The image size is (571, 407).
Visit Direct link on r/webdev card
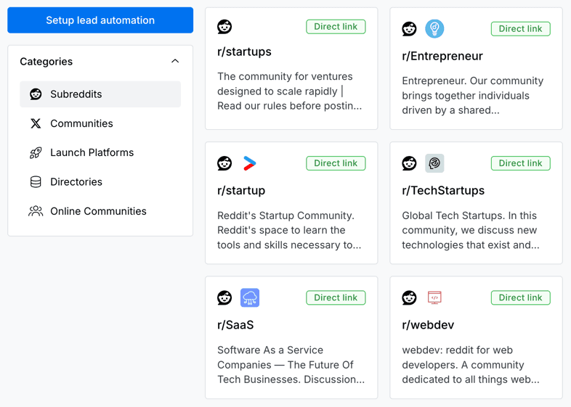coord(520,297)
